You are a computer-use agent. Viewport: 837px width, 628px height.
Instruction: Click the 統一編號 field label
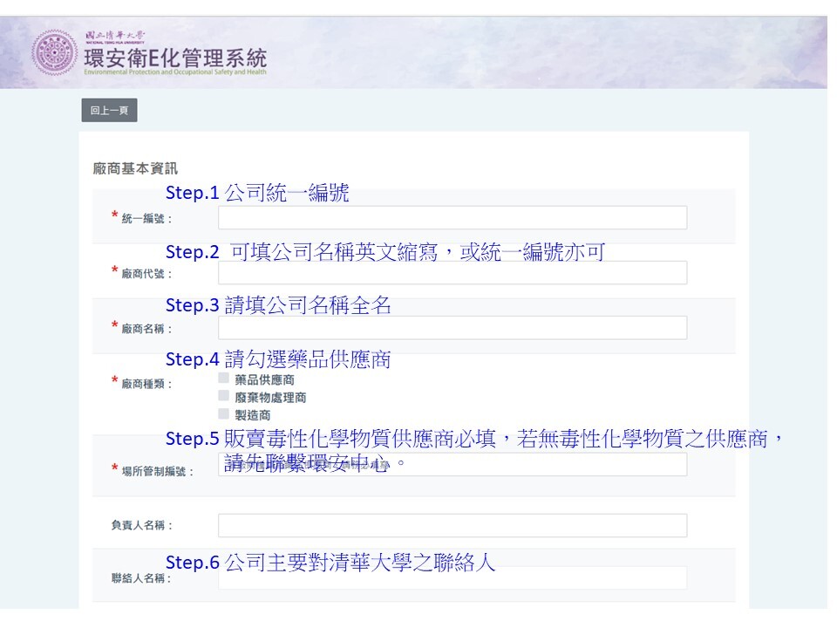[146, 219]
